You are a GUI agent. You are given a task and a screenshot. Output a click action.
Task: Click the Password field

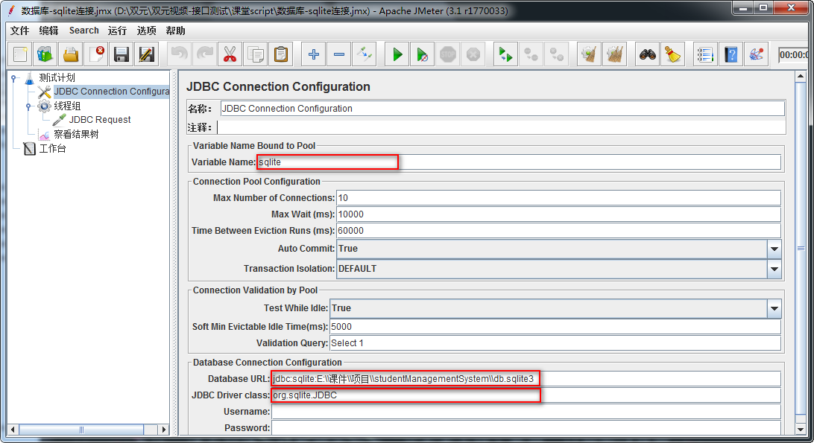coord(526,428)
